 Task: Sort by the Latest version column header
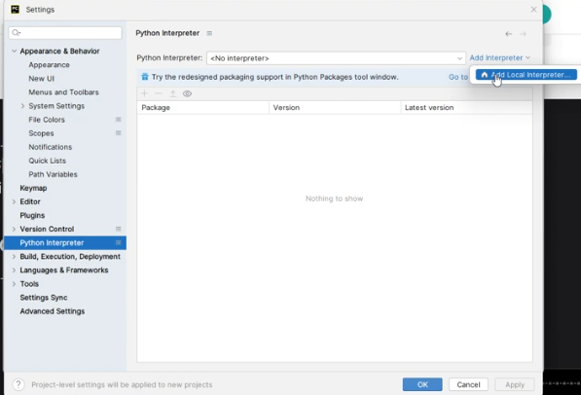pos(467,107)
